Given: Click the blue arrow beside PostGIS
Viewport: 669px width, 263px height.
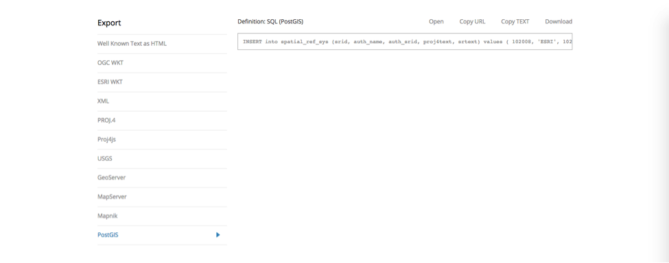Looking at the screenshot, I should coord(218,234).
